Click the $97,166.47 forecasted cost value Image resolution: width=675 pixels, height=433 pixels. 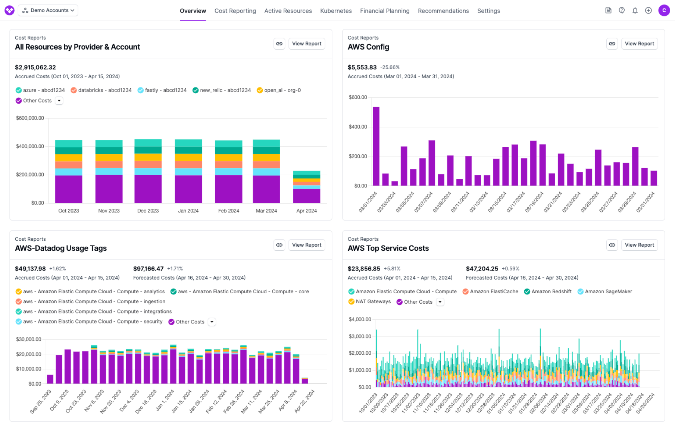pyautogui.click(x=149, y=269)
